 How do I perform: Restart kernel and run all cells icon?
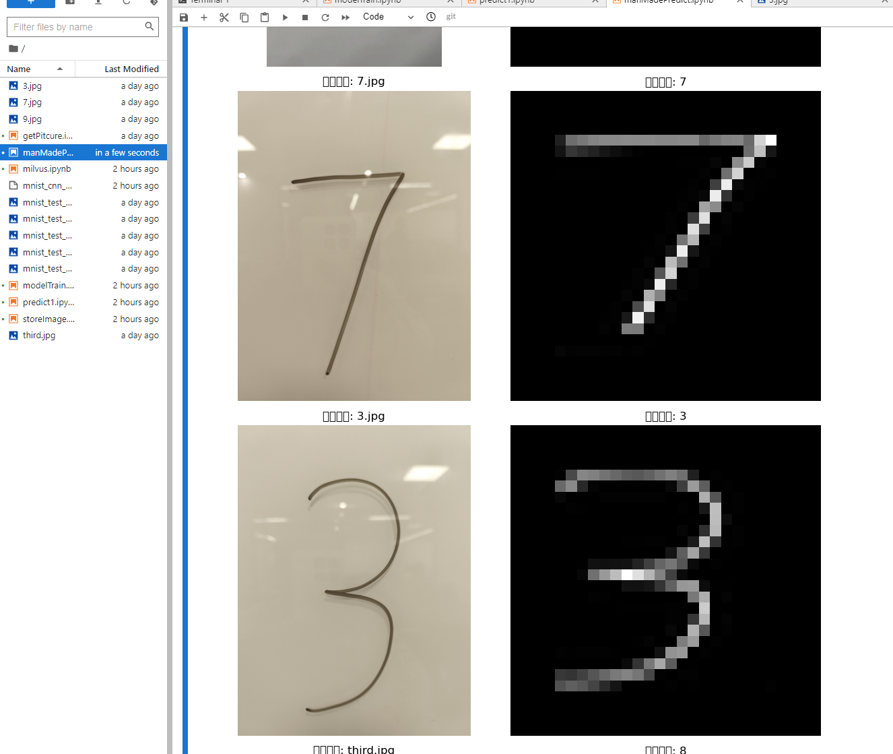pyautogui.click(x=345, y=17)
